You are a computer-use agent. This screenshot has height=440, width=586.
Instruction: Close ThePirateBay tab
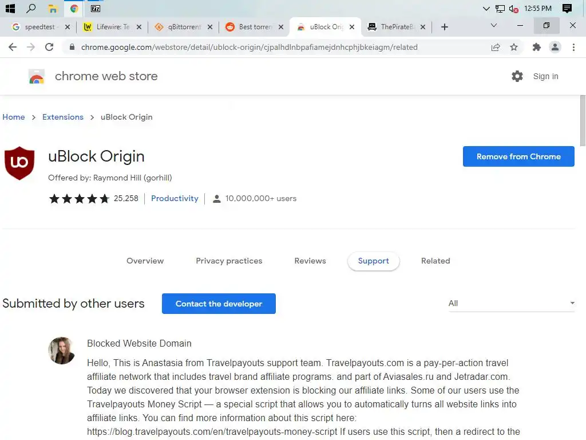(x=423, y=27)
